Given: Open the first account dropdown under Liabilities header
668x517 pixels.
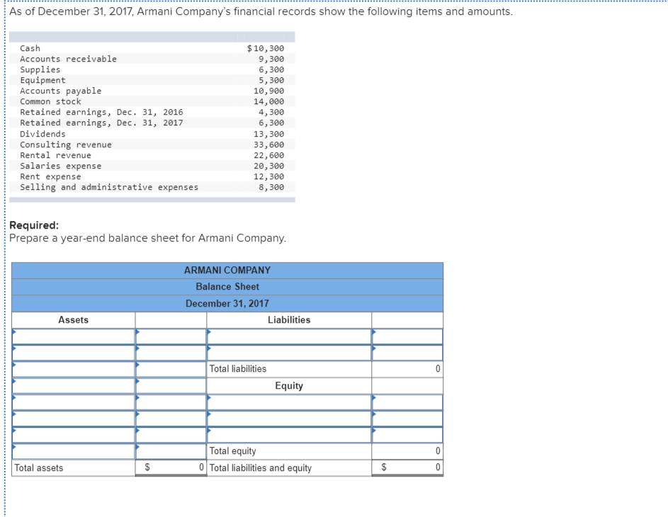Looking at the screenshot, I should click(289, 336).
